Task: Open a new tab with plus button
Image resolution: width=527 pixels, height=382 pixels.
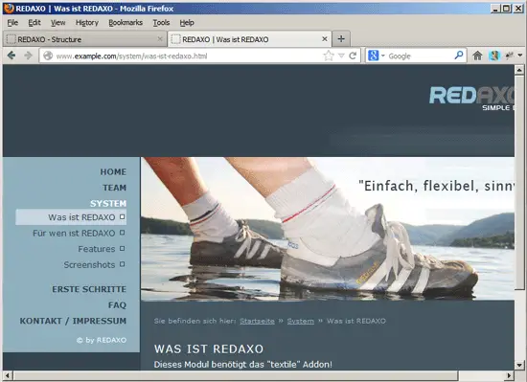Action: [341, 39]
